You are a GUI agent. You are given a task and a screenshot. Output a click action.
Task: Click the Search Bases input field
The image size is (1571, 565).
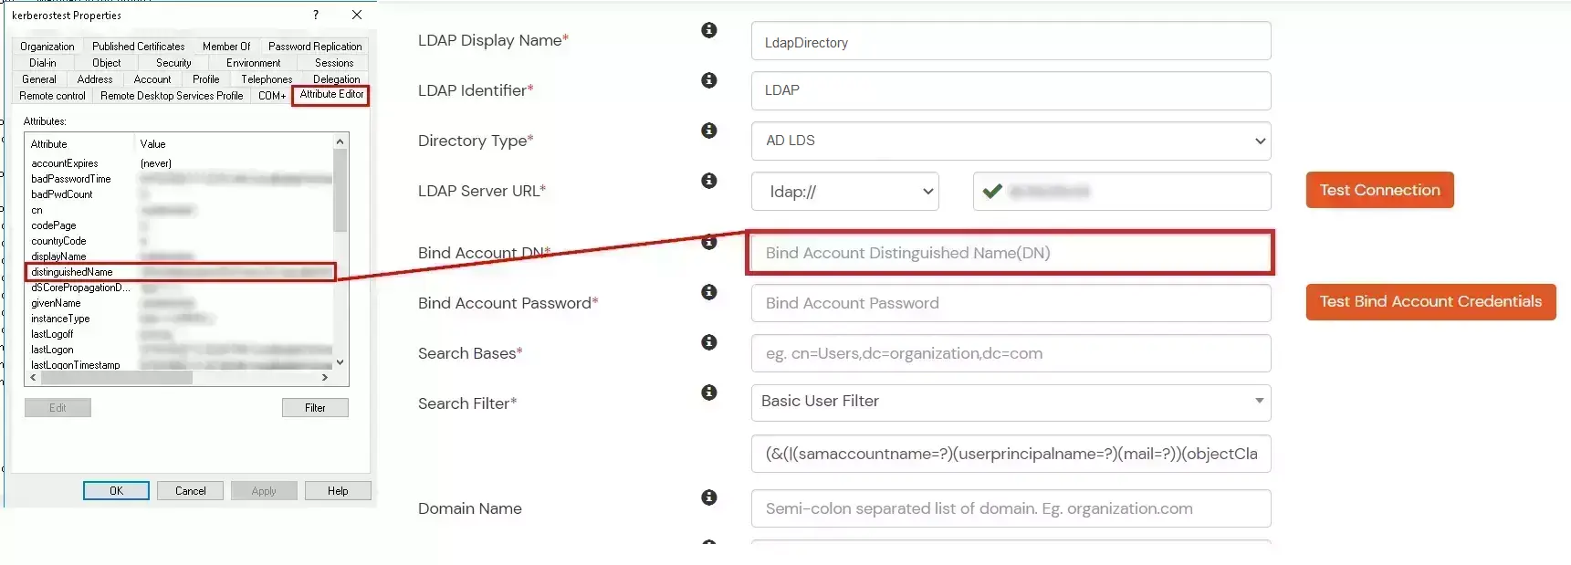tap(1011, 353)
